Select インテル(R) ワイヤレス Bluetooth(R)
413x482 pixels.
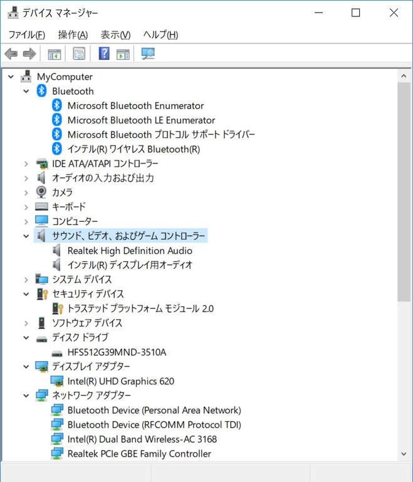pyautogui.click(x=133, y=149)
